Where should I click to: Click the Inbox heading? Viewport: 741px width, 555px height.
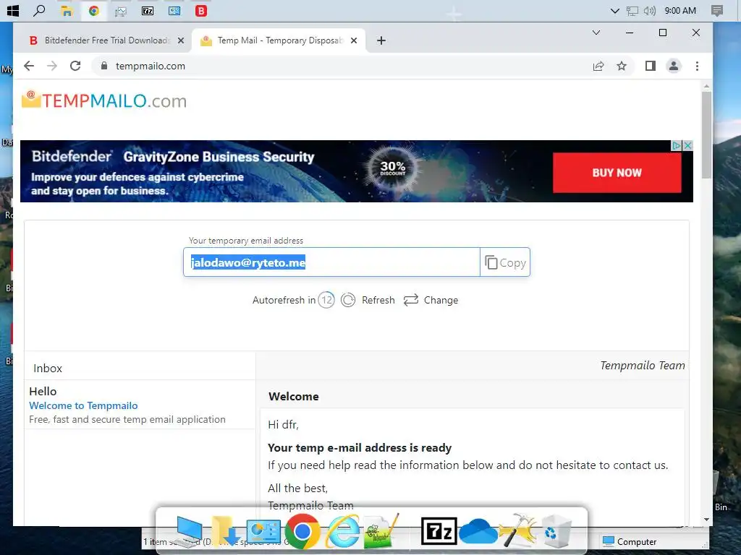(x=48, y=368)
